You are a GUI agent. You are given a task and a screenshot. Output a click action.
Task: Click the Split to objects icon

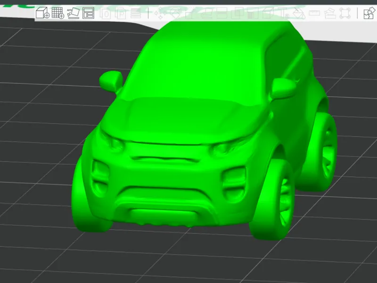pyautogui.click(x=106, y=13)
